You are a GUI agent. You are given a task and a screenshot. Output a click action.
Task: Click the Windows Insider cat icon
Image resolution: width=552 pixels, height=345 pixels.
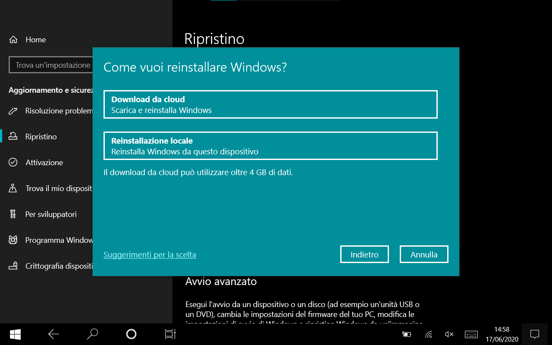pyautogui.click(x=13, y=240)
